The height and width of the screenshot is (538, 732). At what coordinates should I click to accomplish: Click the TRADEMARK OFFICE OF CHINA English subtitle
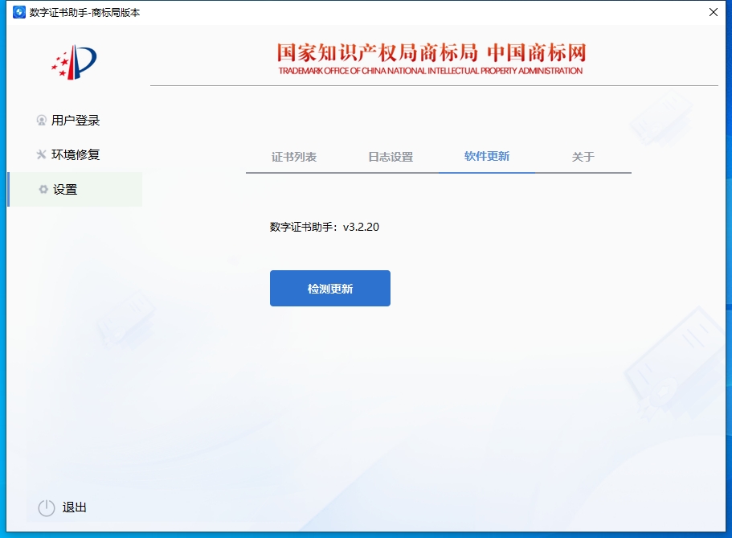point(431,71)
